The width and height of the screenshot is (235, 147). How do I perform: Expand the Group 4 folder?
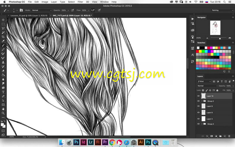202,124
